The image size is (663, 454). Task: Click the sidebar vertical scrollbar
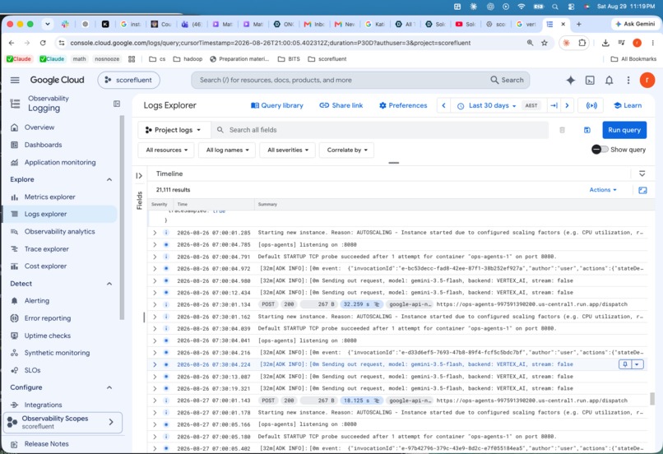tap(123, 218)
